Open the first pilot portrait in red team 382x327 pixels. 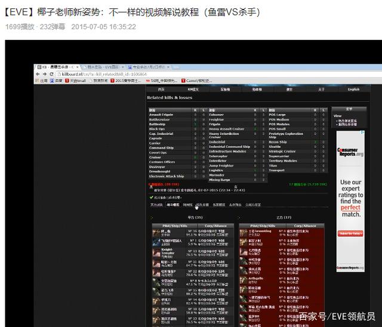pos(244,232)
